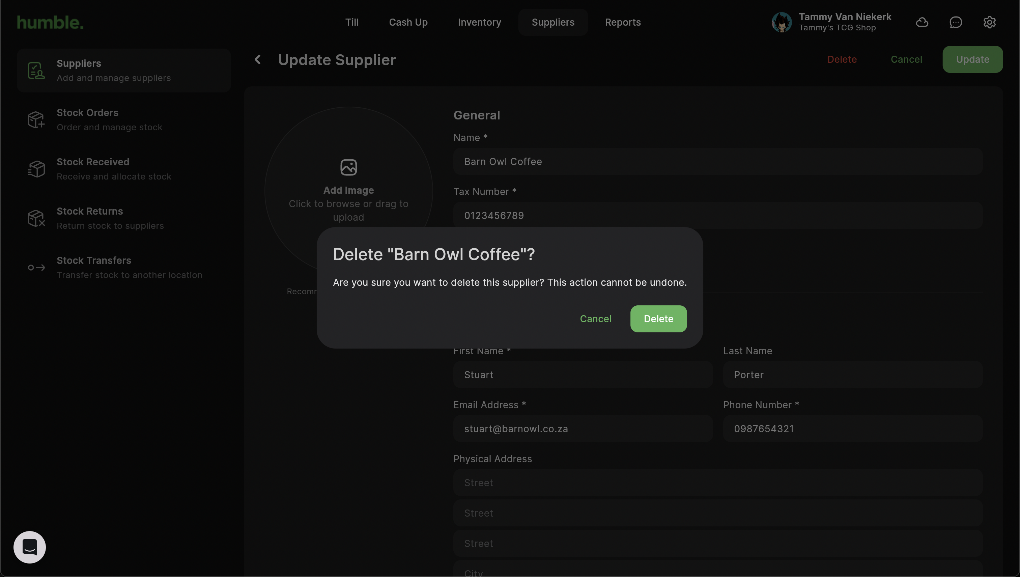The image size is (1020, 577).
Task: Click the Stock Orders box icon
Action: click(36, 120)
